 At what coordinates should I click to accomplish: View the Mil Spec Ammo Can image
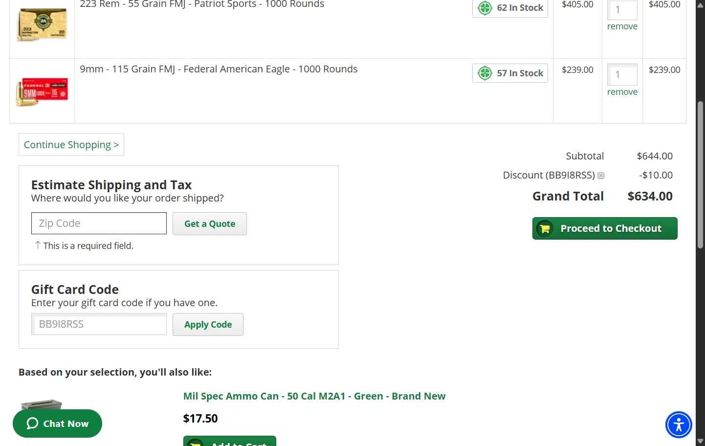[42, 405]
